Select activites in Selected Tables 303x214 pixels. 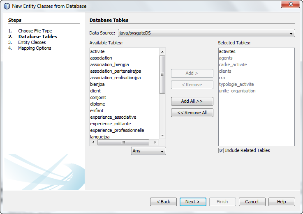[x=257, y=52]
